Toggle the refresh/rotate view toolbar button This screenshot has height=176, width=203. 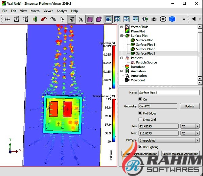(x=71, y=19)
